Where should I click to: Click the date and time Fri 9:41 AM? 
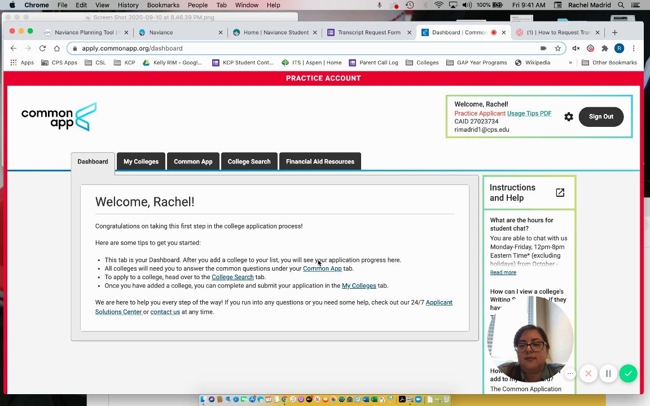529,5
